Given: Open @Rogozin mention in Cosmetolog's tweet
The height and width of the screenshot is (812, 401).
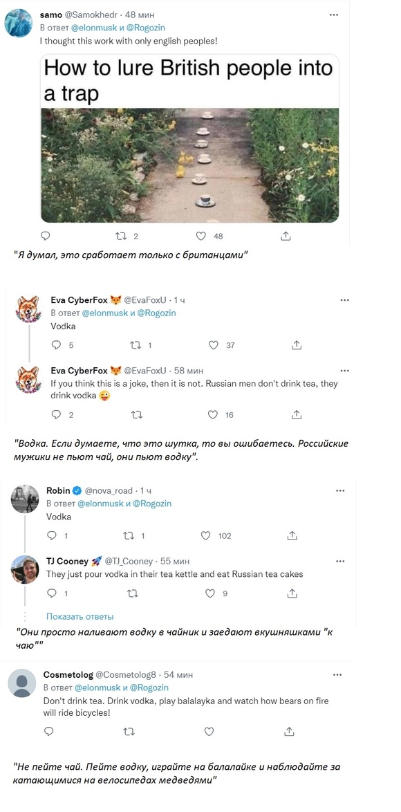Looking at the screenshot, I should point(149,688).
